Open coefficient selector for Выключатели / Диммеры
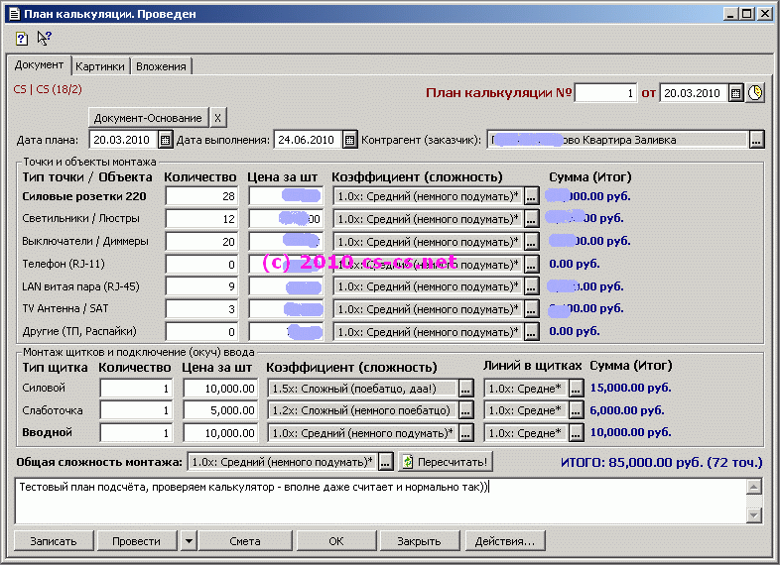780x565 pixels. [531, 242]
